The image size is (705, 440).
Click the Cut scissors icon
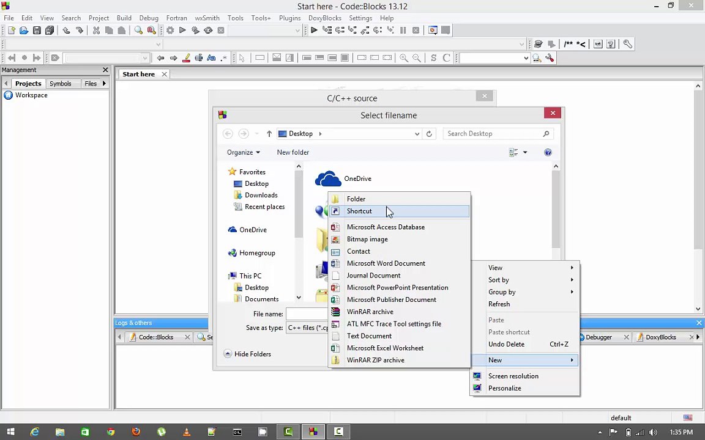pos(95,30)
